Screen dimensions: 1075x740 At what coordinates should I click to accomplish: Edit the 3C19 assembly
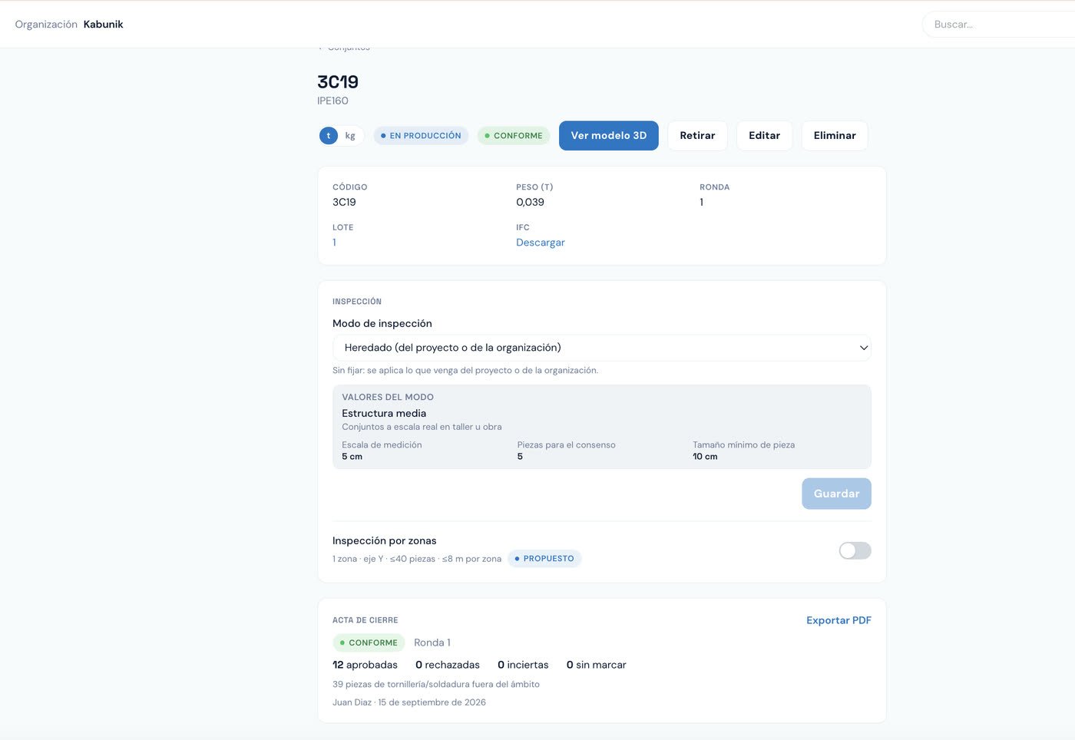tap(764, 136)
